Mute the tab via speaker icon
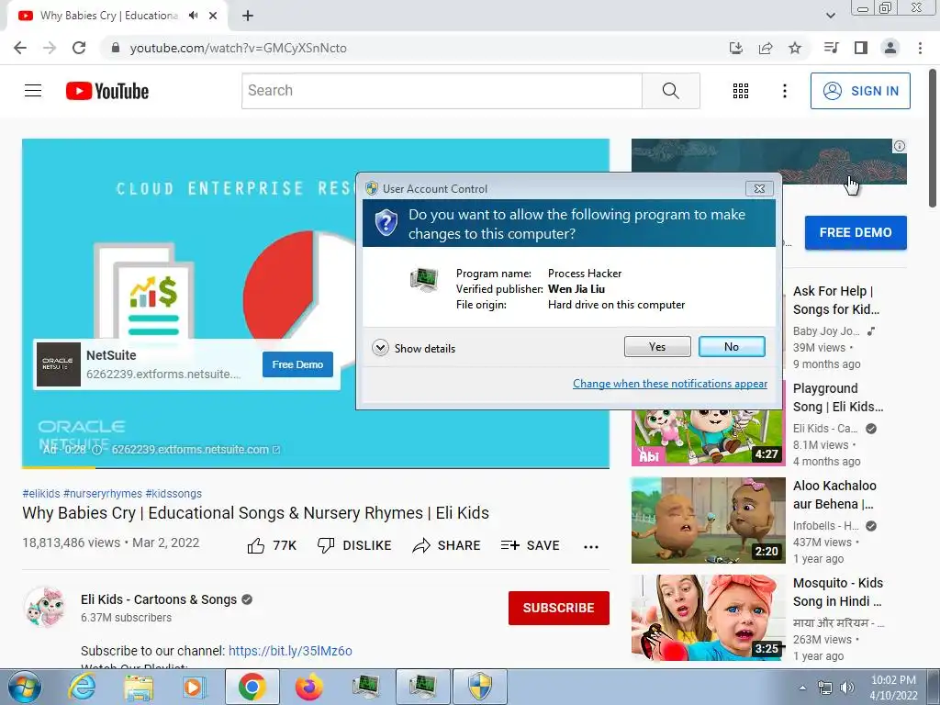This screenshot has height=705, width=940. (x=193, y=16)
